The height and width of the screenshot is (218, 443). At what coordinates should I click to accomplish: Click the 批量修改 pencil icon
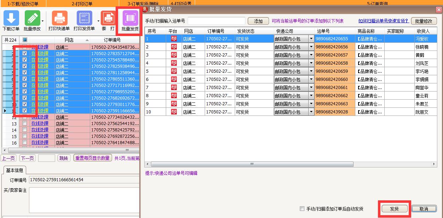click(x=32, y=18)
